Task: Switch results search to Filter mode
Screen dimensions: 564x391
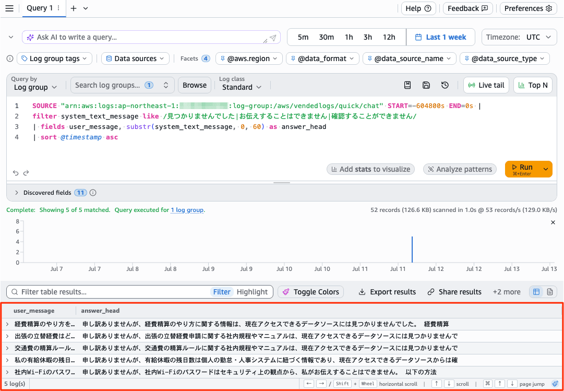Action: click(x=222, y=292)
